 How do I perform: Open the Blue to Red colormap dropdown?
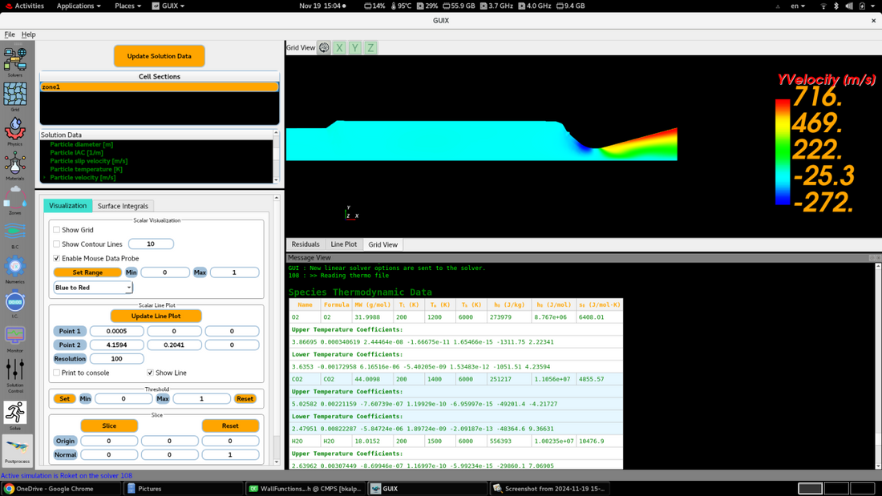92,286
